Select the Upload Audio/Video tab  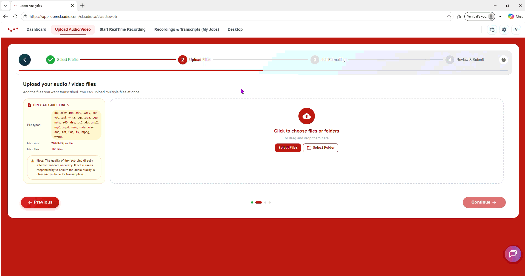73,29
